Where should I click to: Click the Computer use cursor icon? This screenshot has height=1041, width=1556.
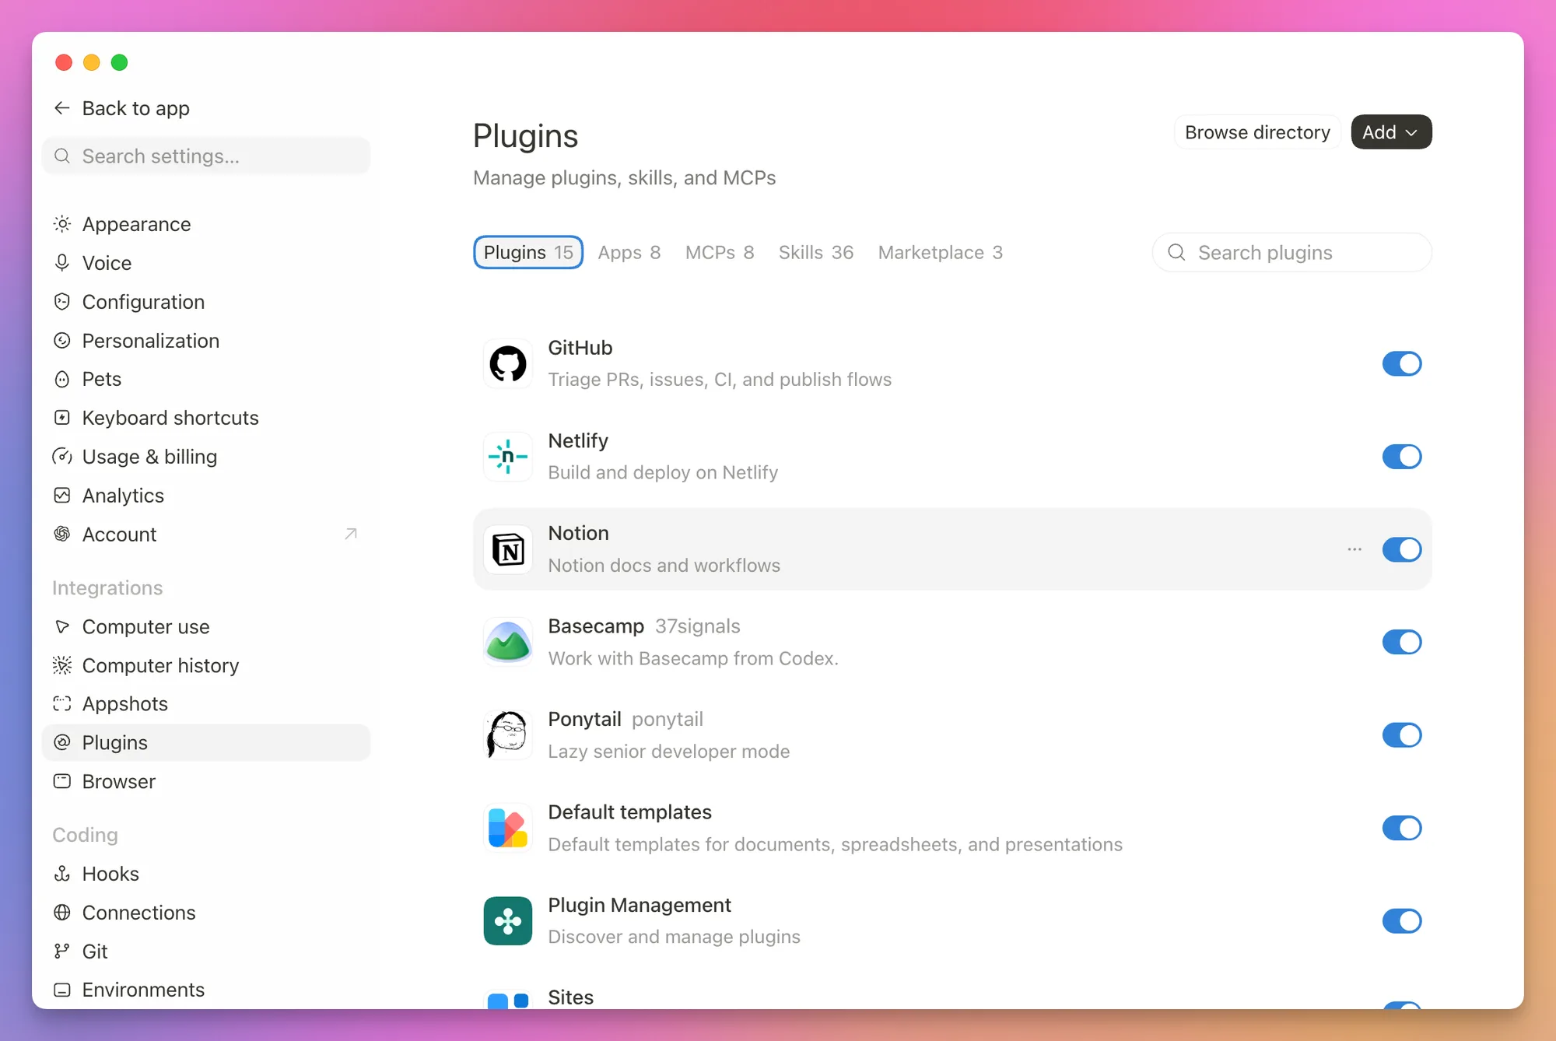62,626
